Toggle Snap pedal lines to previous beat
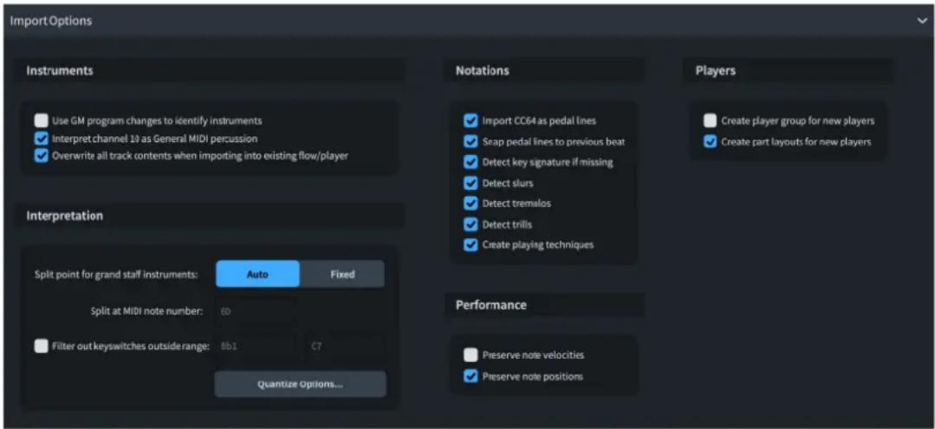Screen dimensions: 935x429 (x=471, y=141)
